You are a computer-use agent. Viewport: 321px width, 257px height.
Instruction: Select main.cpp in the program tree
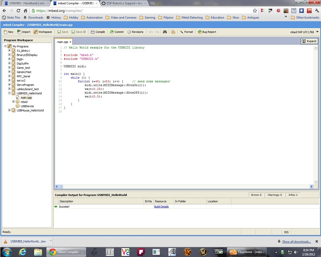pyautogui.click(x=26, y=98)
